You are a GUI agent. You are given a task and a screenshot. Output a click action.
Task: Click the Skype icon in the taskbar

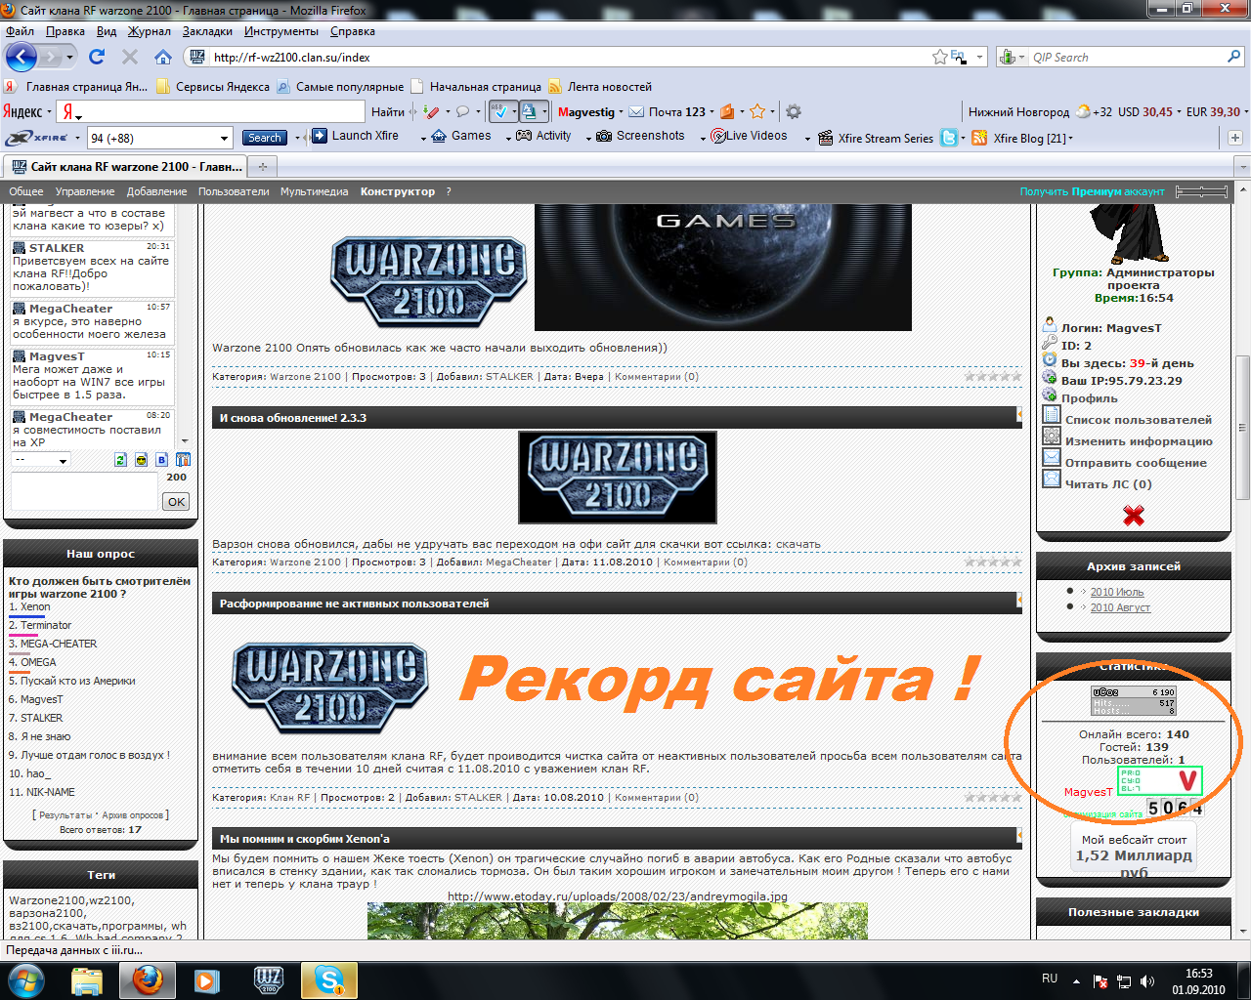pos(329,979)
